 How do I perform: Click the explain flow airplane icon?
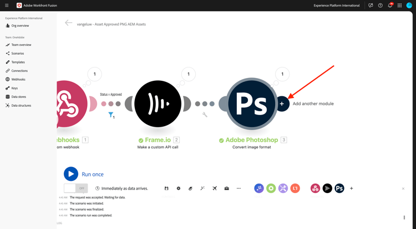point(215,188)
